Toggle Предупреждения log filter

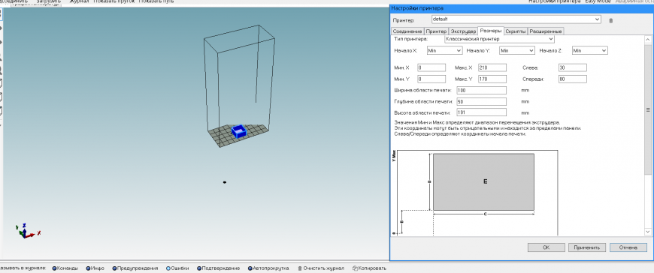[135, 268]
